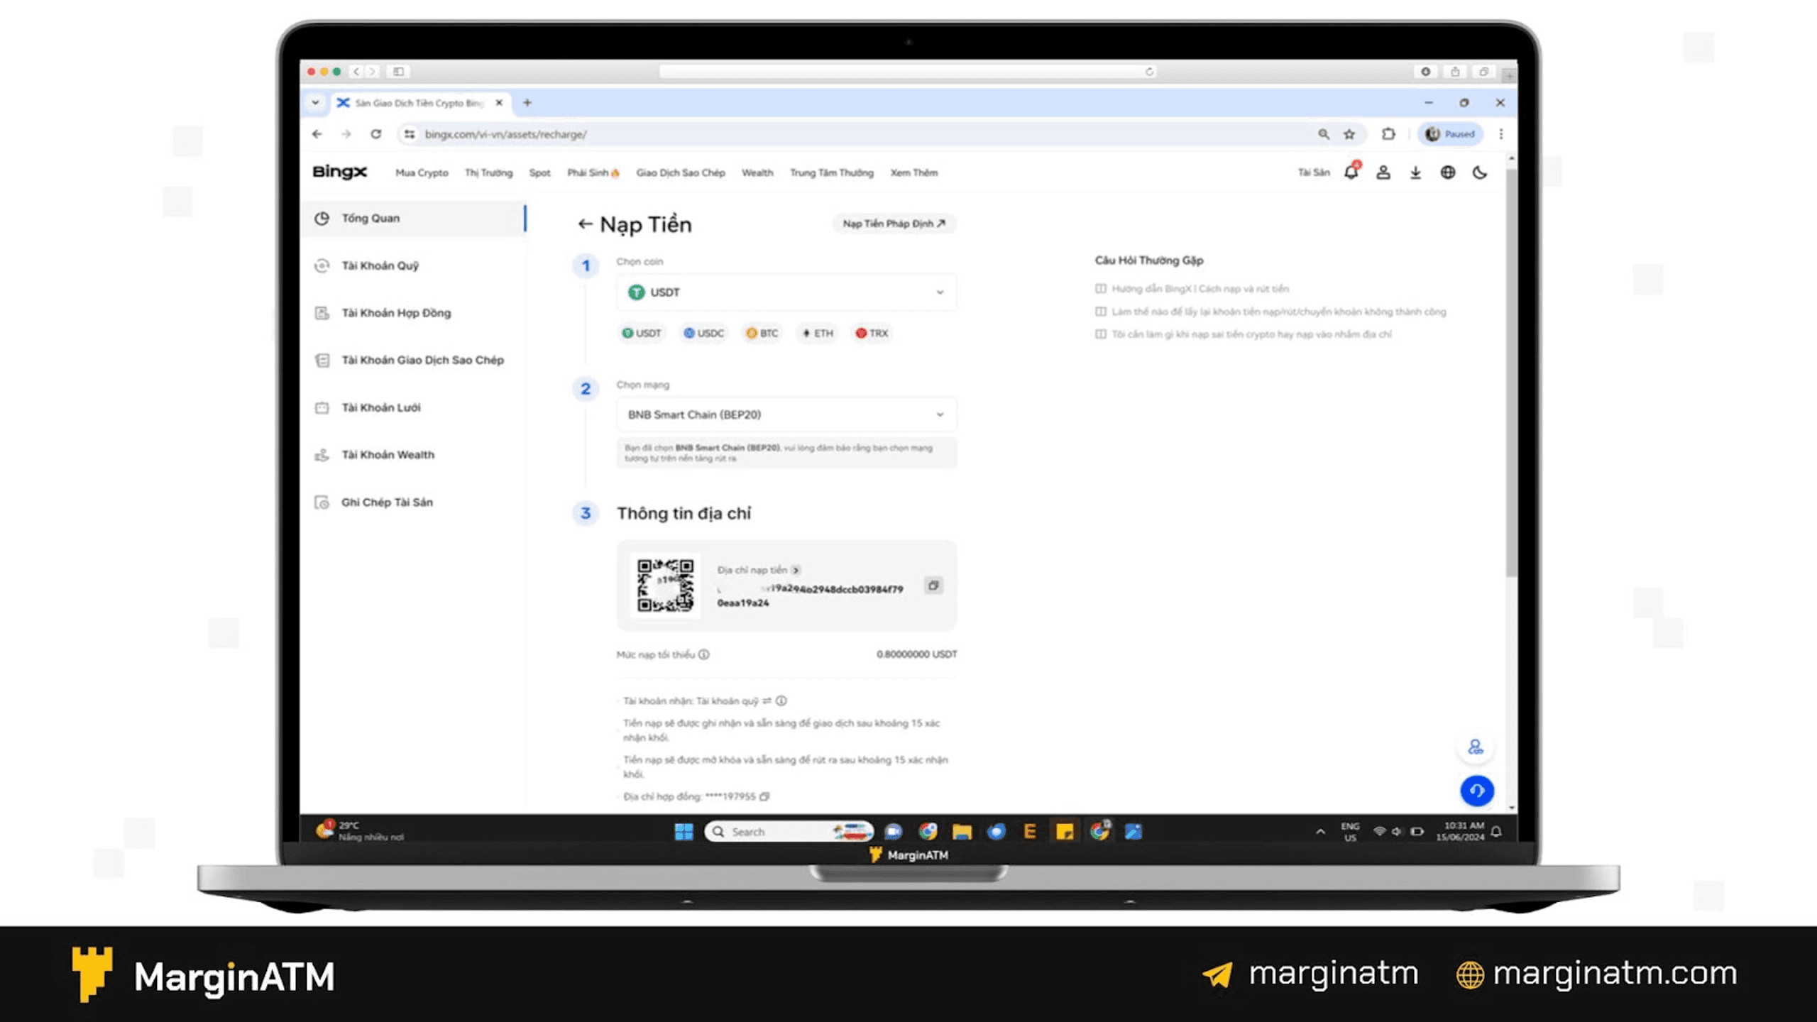Open the user profile icon
Screen dimensions: 1817x1022
tap(1383, 172)
